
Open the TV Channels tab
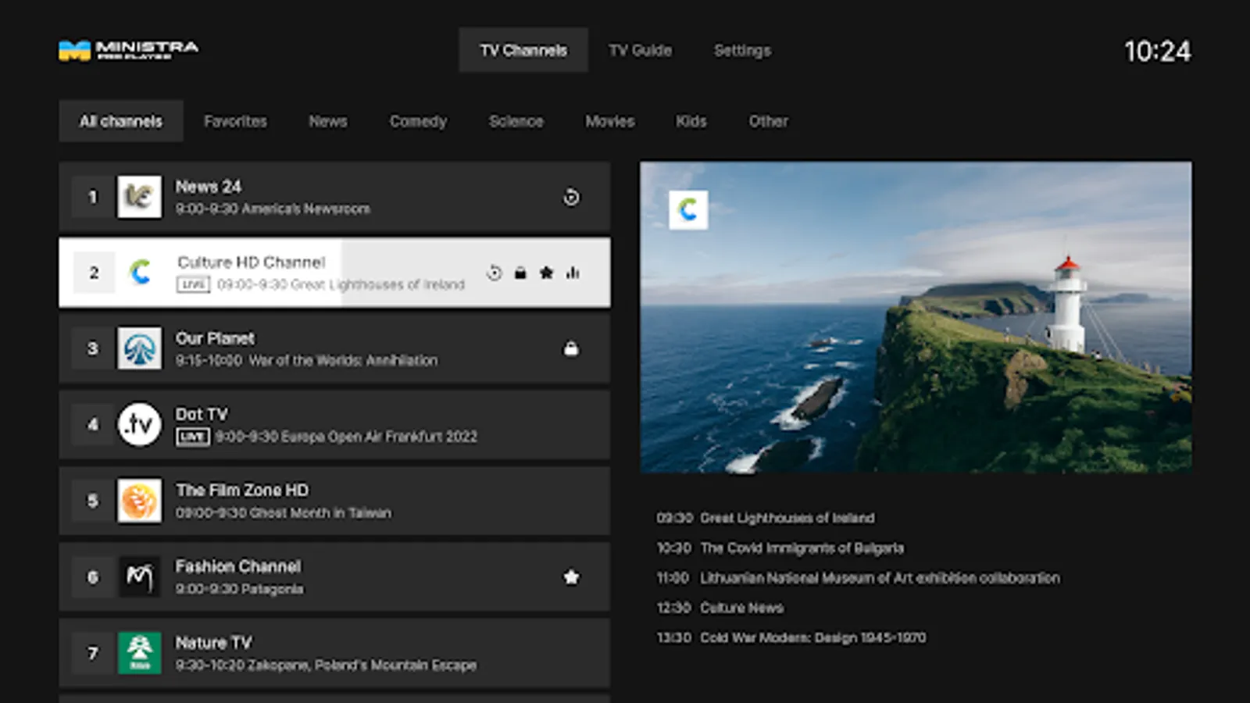pyautogui.click(x=523, y=50)
